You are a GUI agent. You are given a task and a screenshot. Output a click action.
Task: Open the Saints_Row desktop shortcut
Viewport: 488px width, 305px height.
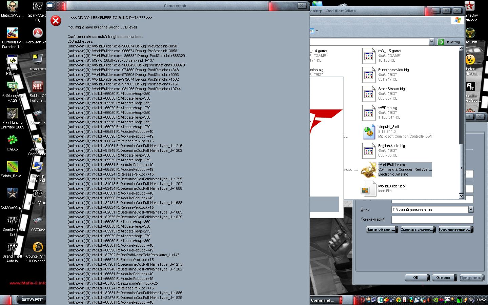pyautogui.click(x=12, y=169)
